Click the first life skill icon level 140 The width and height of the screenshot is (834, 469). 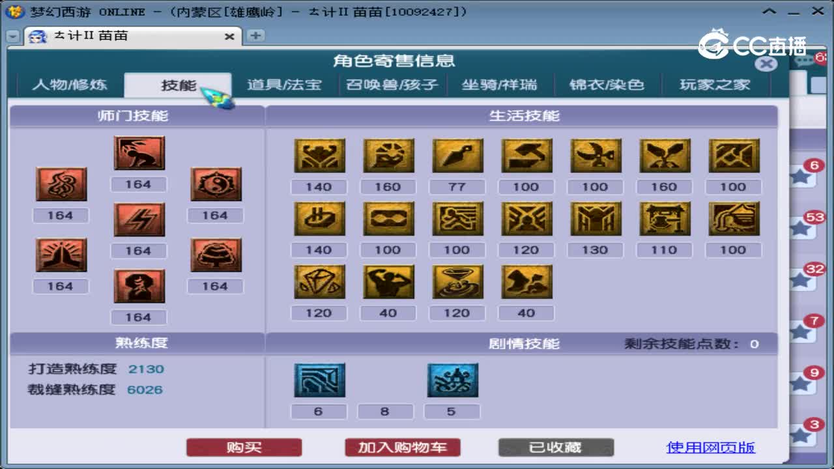tap(319, 156)
